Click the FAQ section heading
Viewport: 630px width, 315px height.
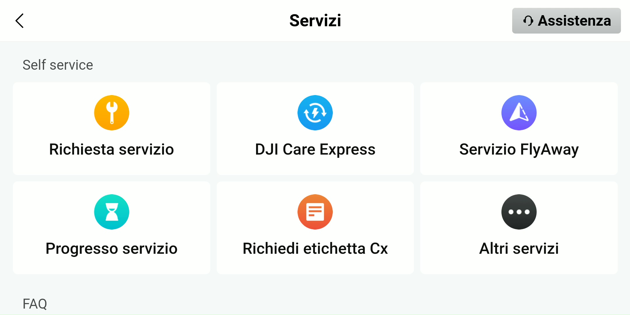click(35, 304)
